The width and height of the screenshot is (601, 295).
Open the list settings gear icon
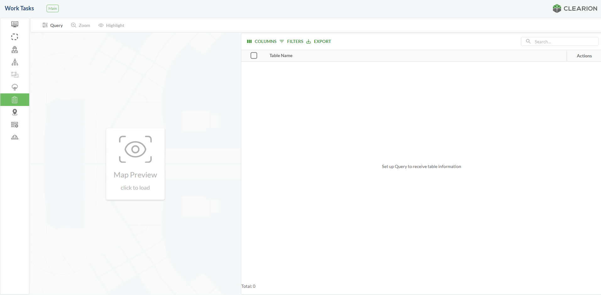(15, 125)
